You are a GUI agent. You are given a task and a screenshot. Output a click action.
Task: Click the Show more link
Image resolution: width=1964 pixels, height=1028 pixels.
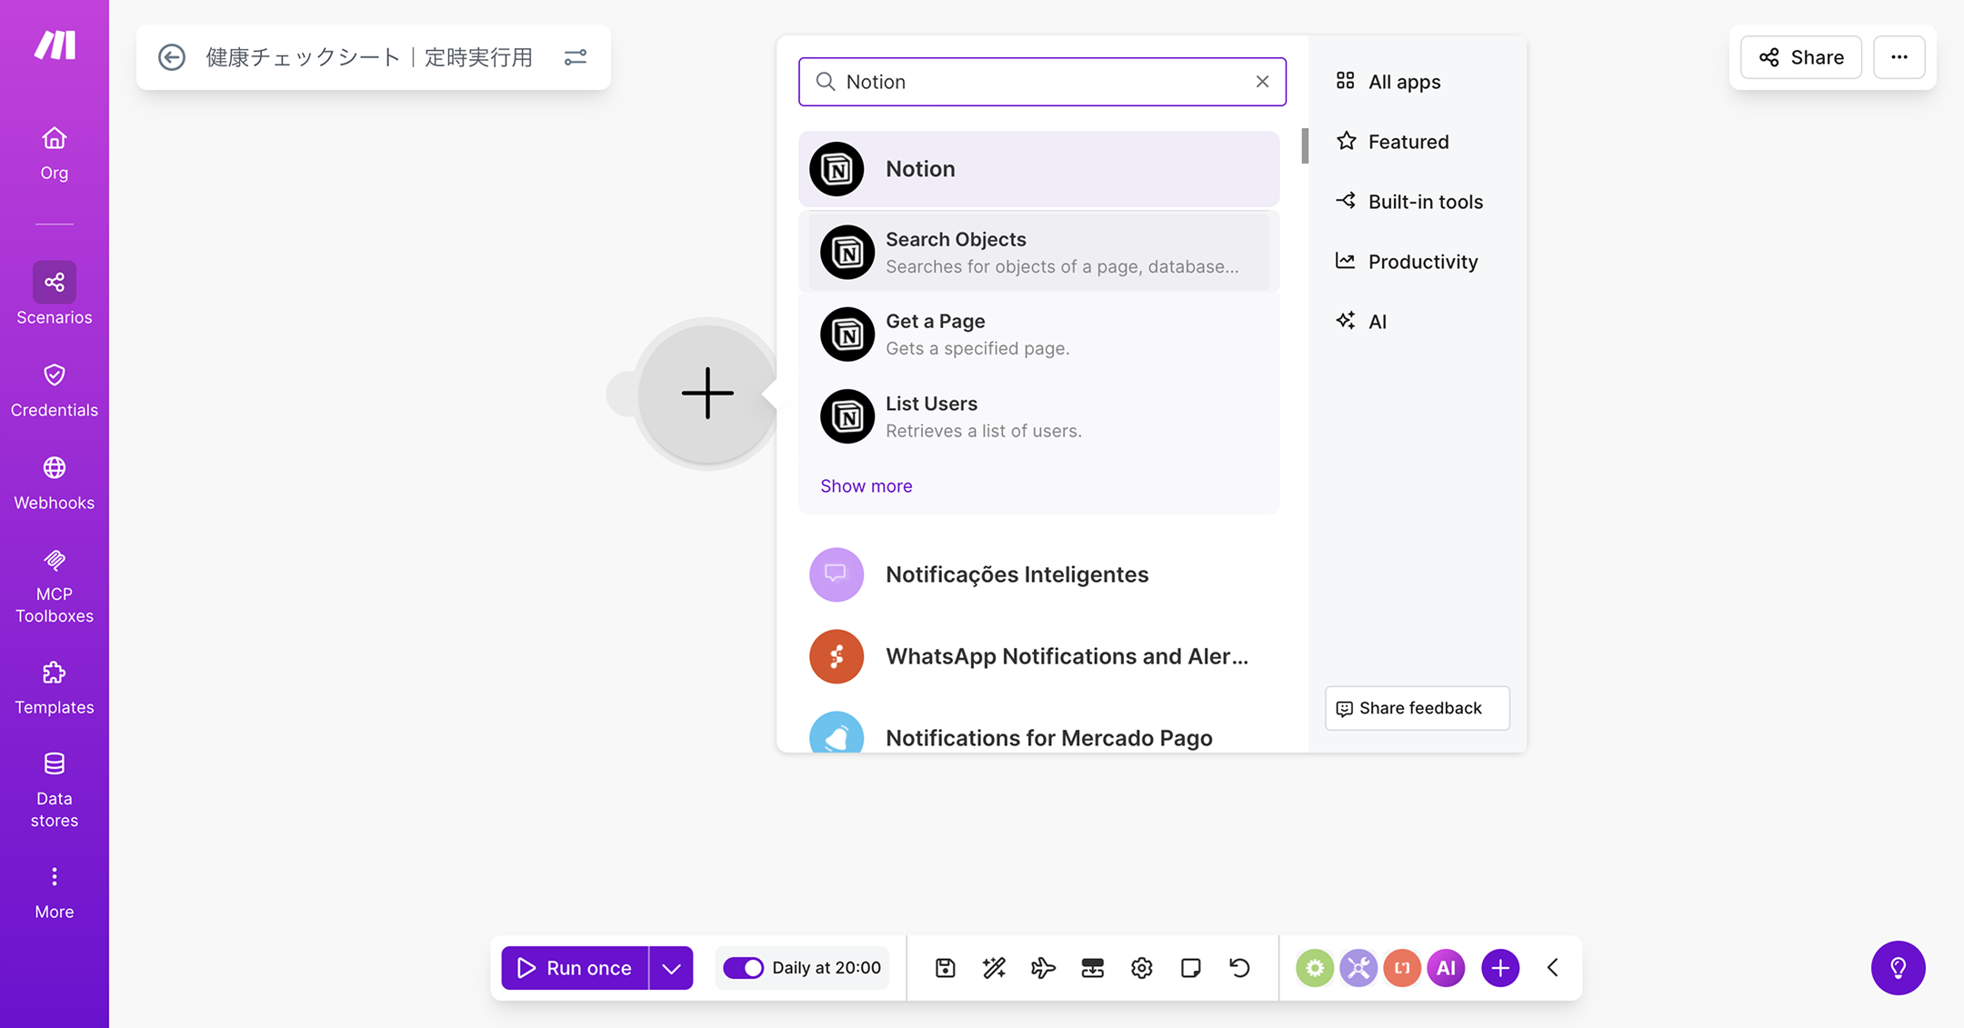point(866,486)
